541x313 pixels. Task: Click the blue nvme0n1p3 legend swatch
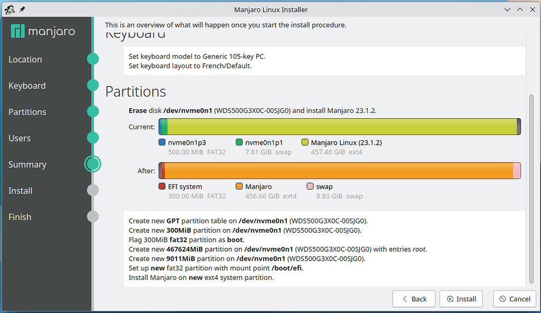click(x=162, y=143)
